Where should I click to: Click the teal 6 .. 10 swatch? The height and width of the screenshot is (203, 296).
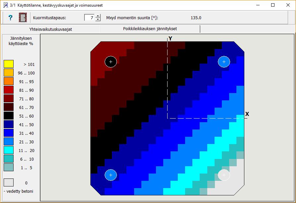click(x=9, y=159)
